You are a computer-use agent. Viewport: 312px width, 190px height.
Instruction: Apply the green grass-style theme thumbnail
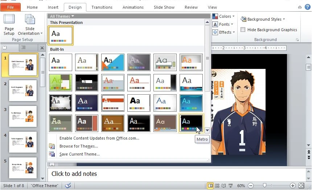[x=61, y=83]
